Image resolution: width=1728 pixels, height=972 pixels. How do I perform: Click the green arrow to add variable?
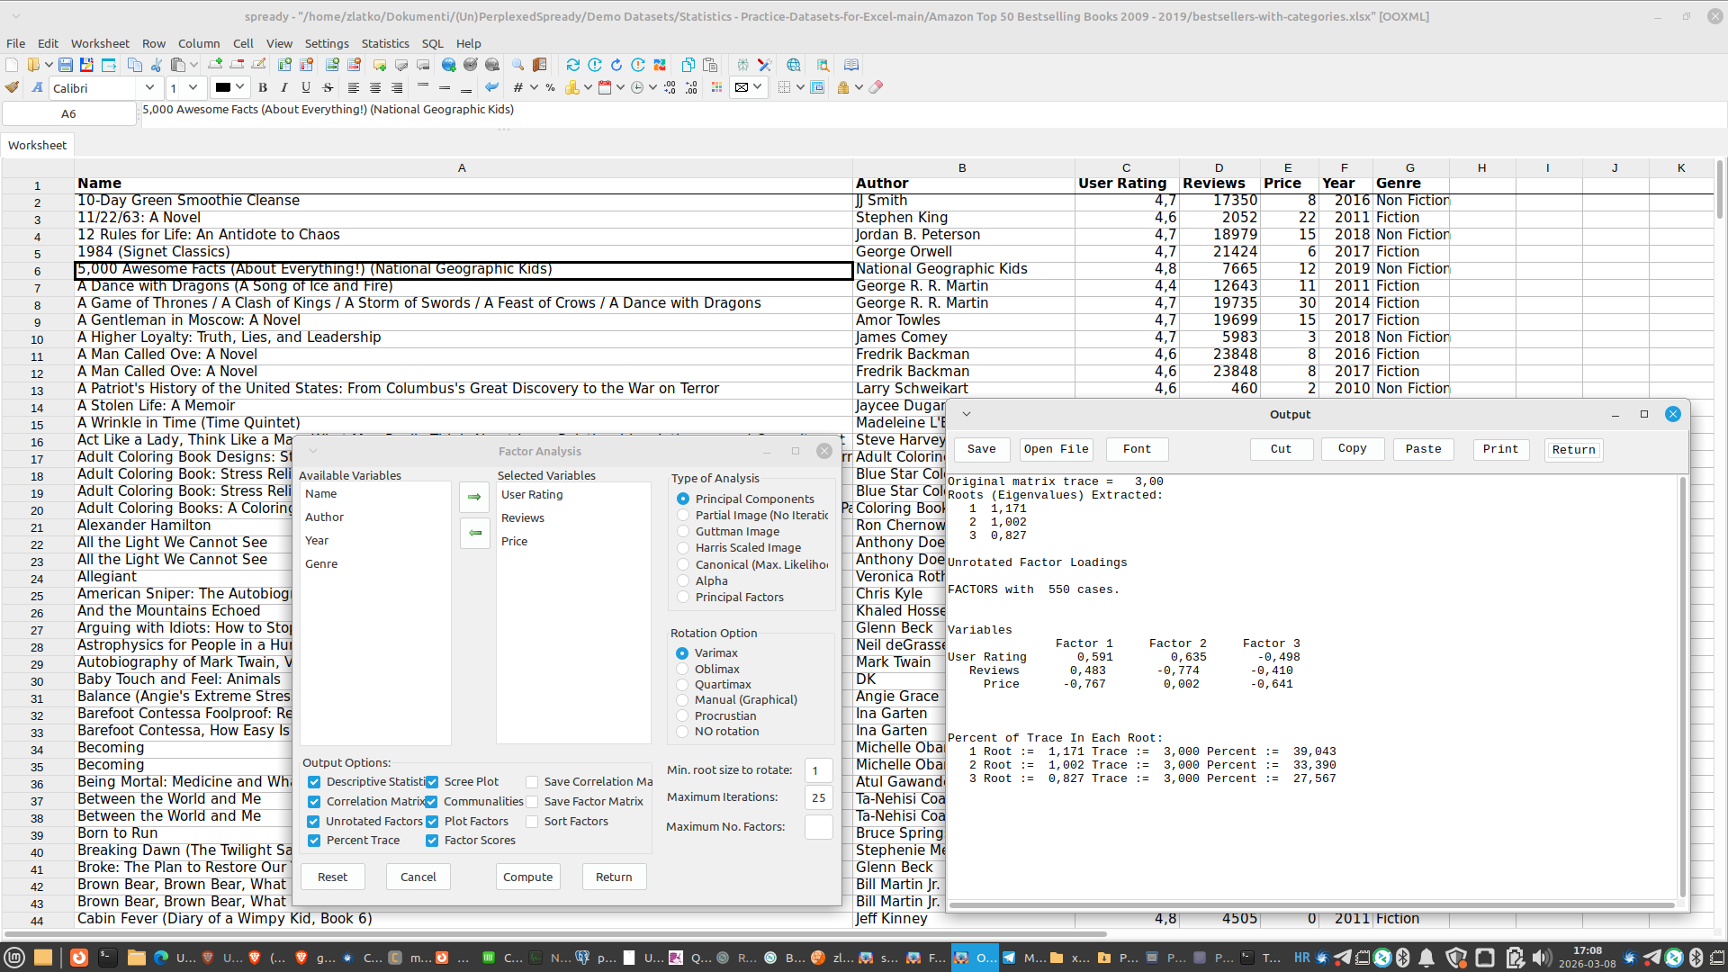pos(474,497)
